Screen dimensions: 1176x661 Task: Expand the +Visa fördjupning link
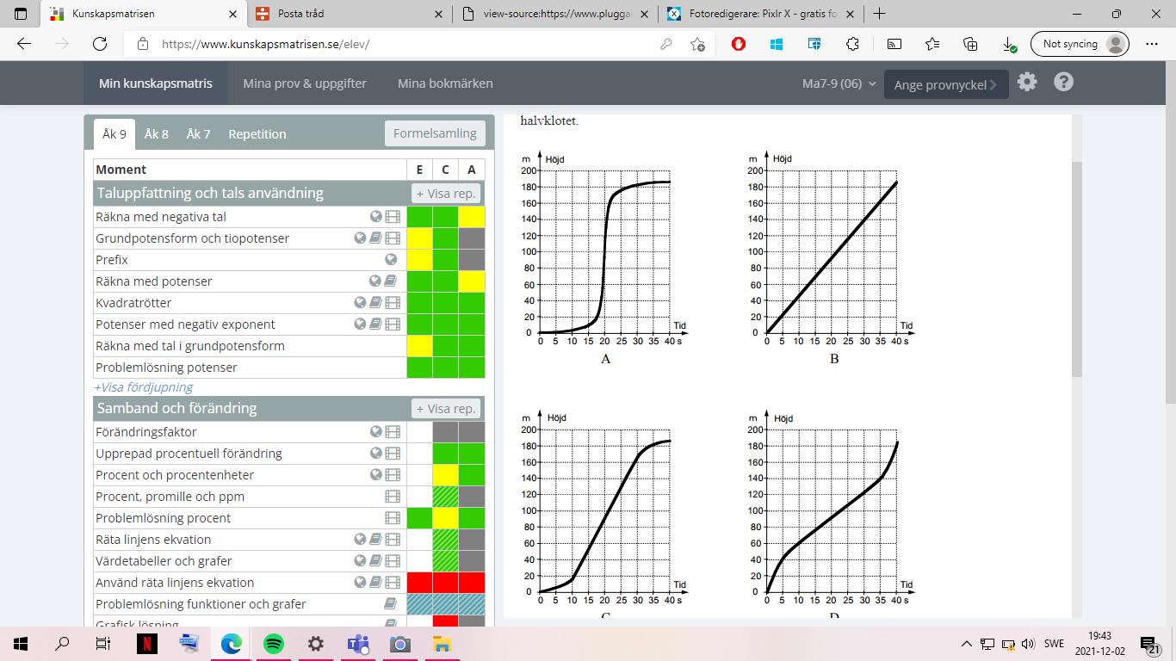click(x=144, y=387)
